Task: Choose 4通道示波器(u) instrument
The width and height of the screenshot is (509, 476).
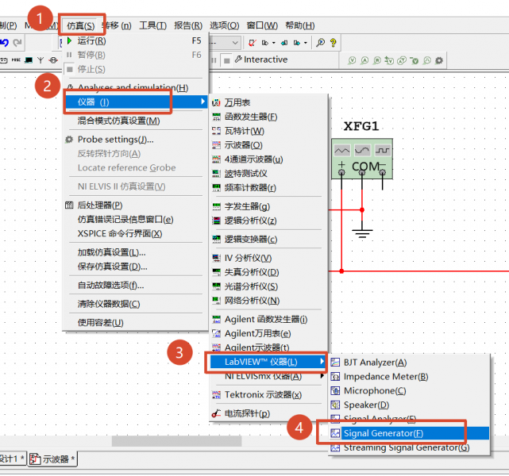Action: pyautogui.click(x=268, y=159)
